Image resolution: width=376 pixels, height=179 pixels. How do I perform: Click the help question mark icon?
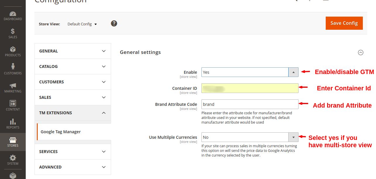(x=114, y=23)
